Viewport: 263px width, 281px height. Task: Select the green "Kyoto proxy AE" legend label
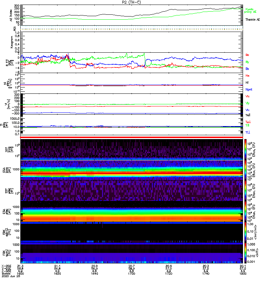point(250,11)
